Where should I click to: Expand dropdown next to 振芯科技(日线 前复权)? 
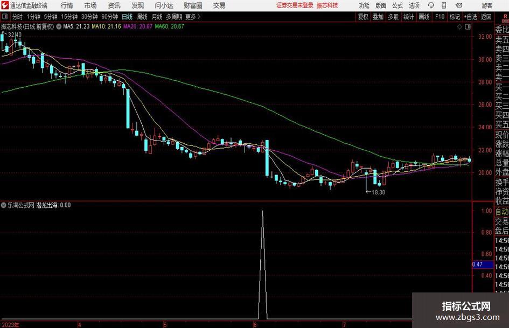tap(59, 26)
